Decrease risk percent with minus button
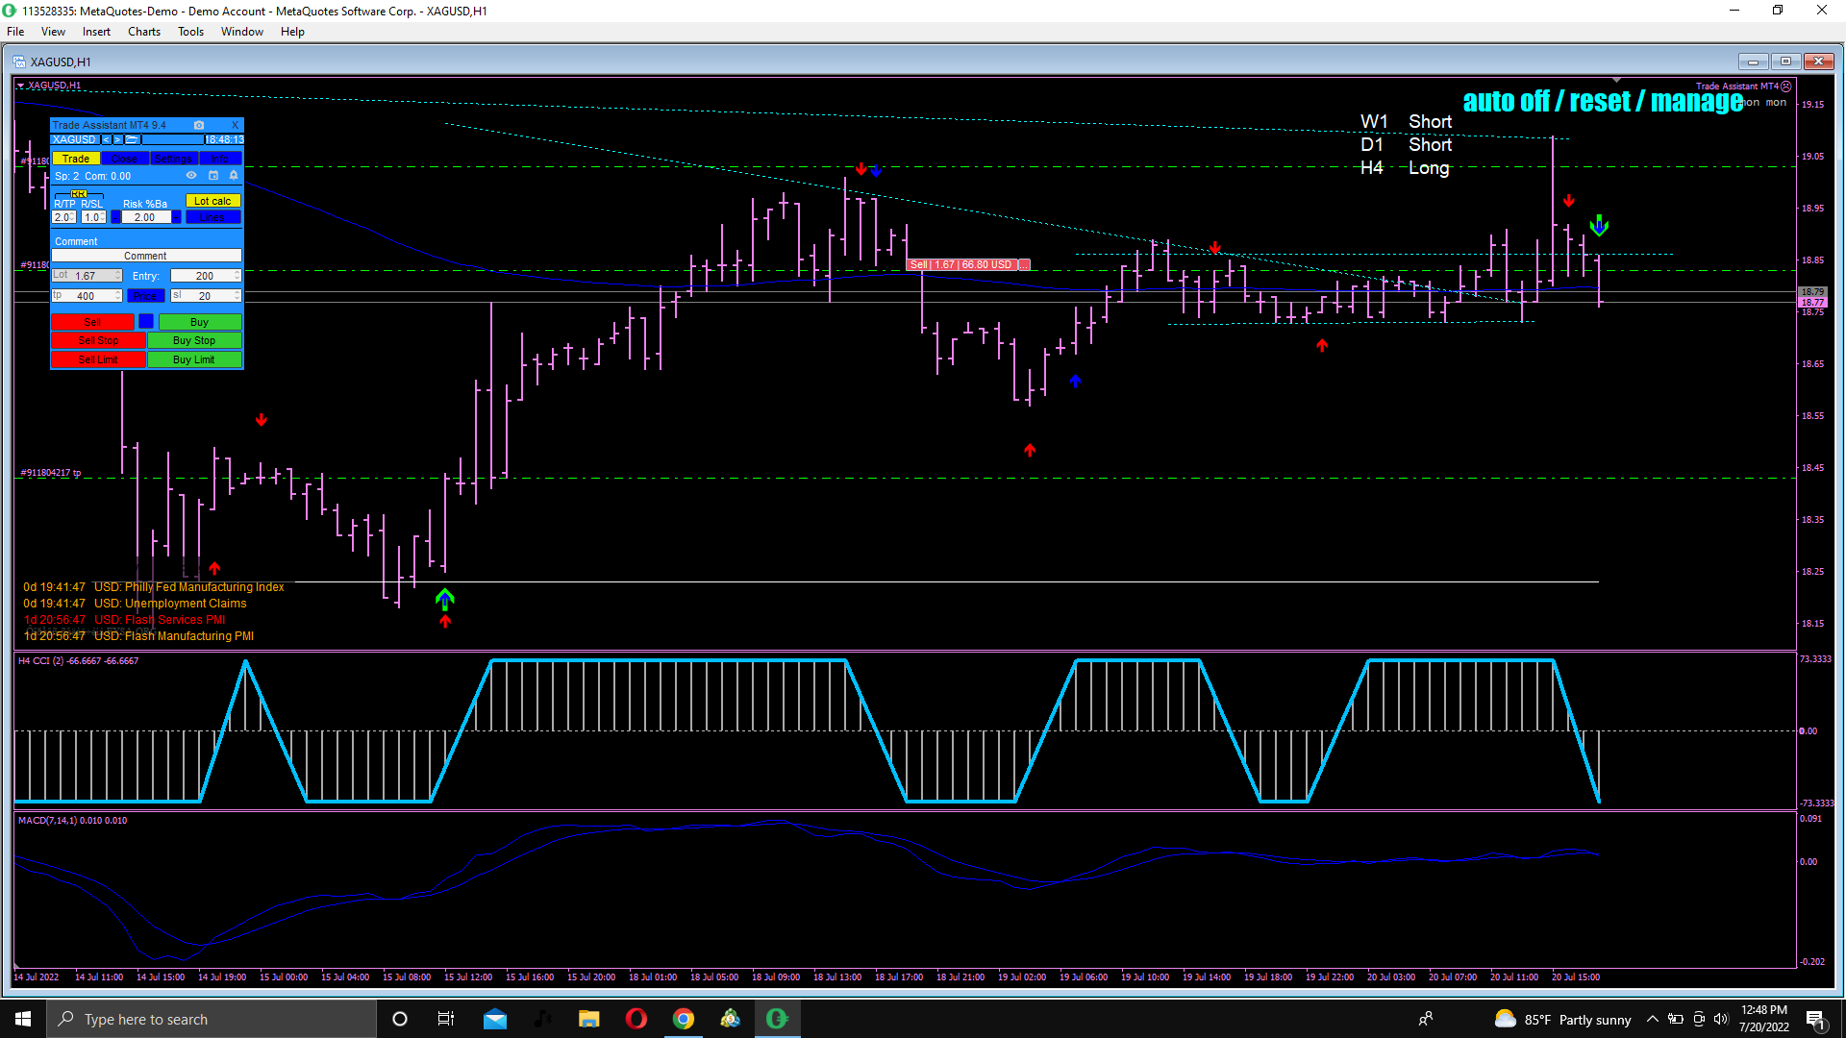Image resolution: width=1846 pixels, height=1038 pixels. [116, 217]
